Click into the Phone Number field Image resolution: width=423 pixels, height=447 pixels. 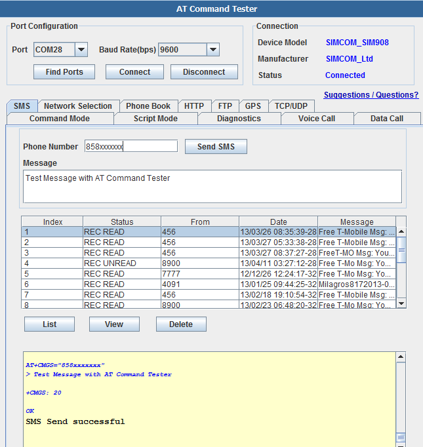131,146
